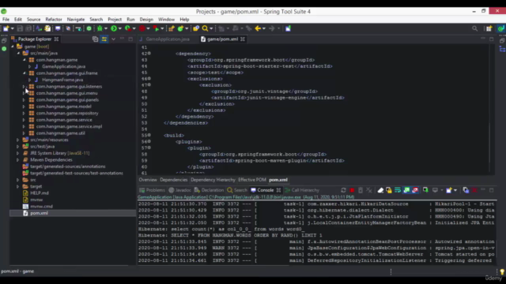The width and height of the screenshot is (506, 284).
Task: Toggle Link with Editor in Package Explorer
Action: click(x=104, y=39)
